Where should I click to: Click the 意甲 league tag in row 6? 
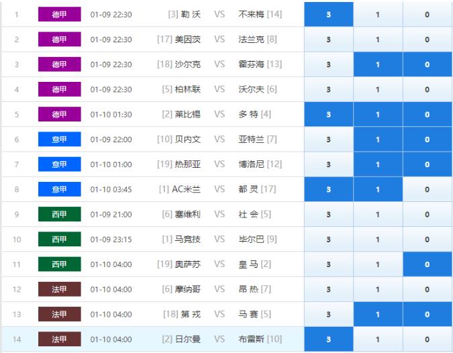tap(60, 140)
